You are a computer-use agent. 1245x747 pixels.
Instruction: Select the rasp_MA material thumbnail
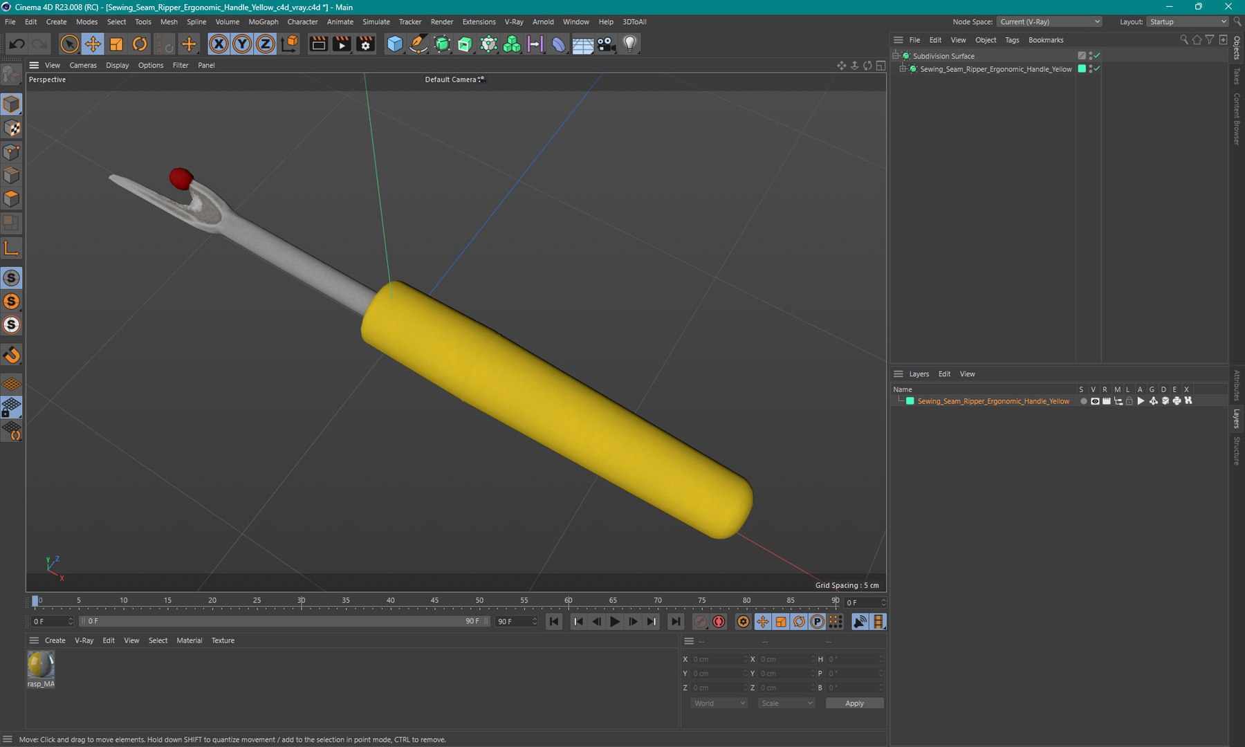pyautogui.click(x=41, y=665)
